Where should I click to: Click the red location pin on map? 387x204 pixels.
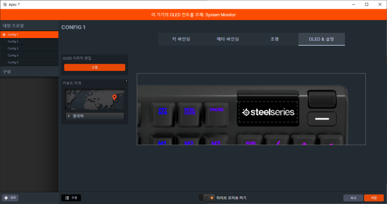tap(114, 97)
